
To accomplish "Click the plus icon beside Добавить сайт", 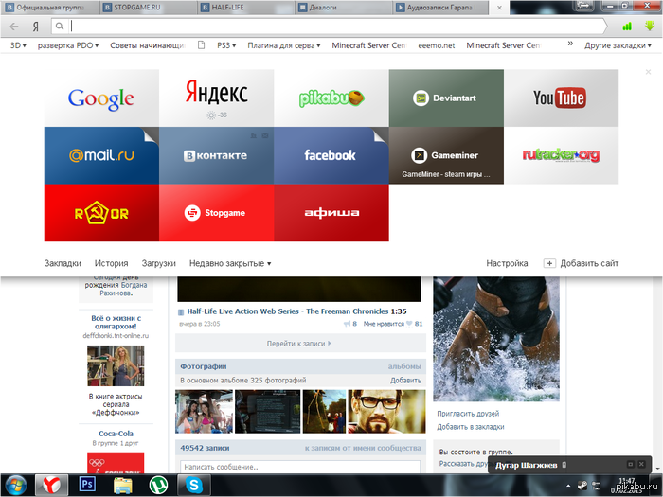I will (548, 264).
